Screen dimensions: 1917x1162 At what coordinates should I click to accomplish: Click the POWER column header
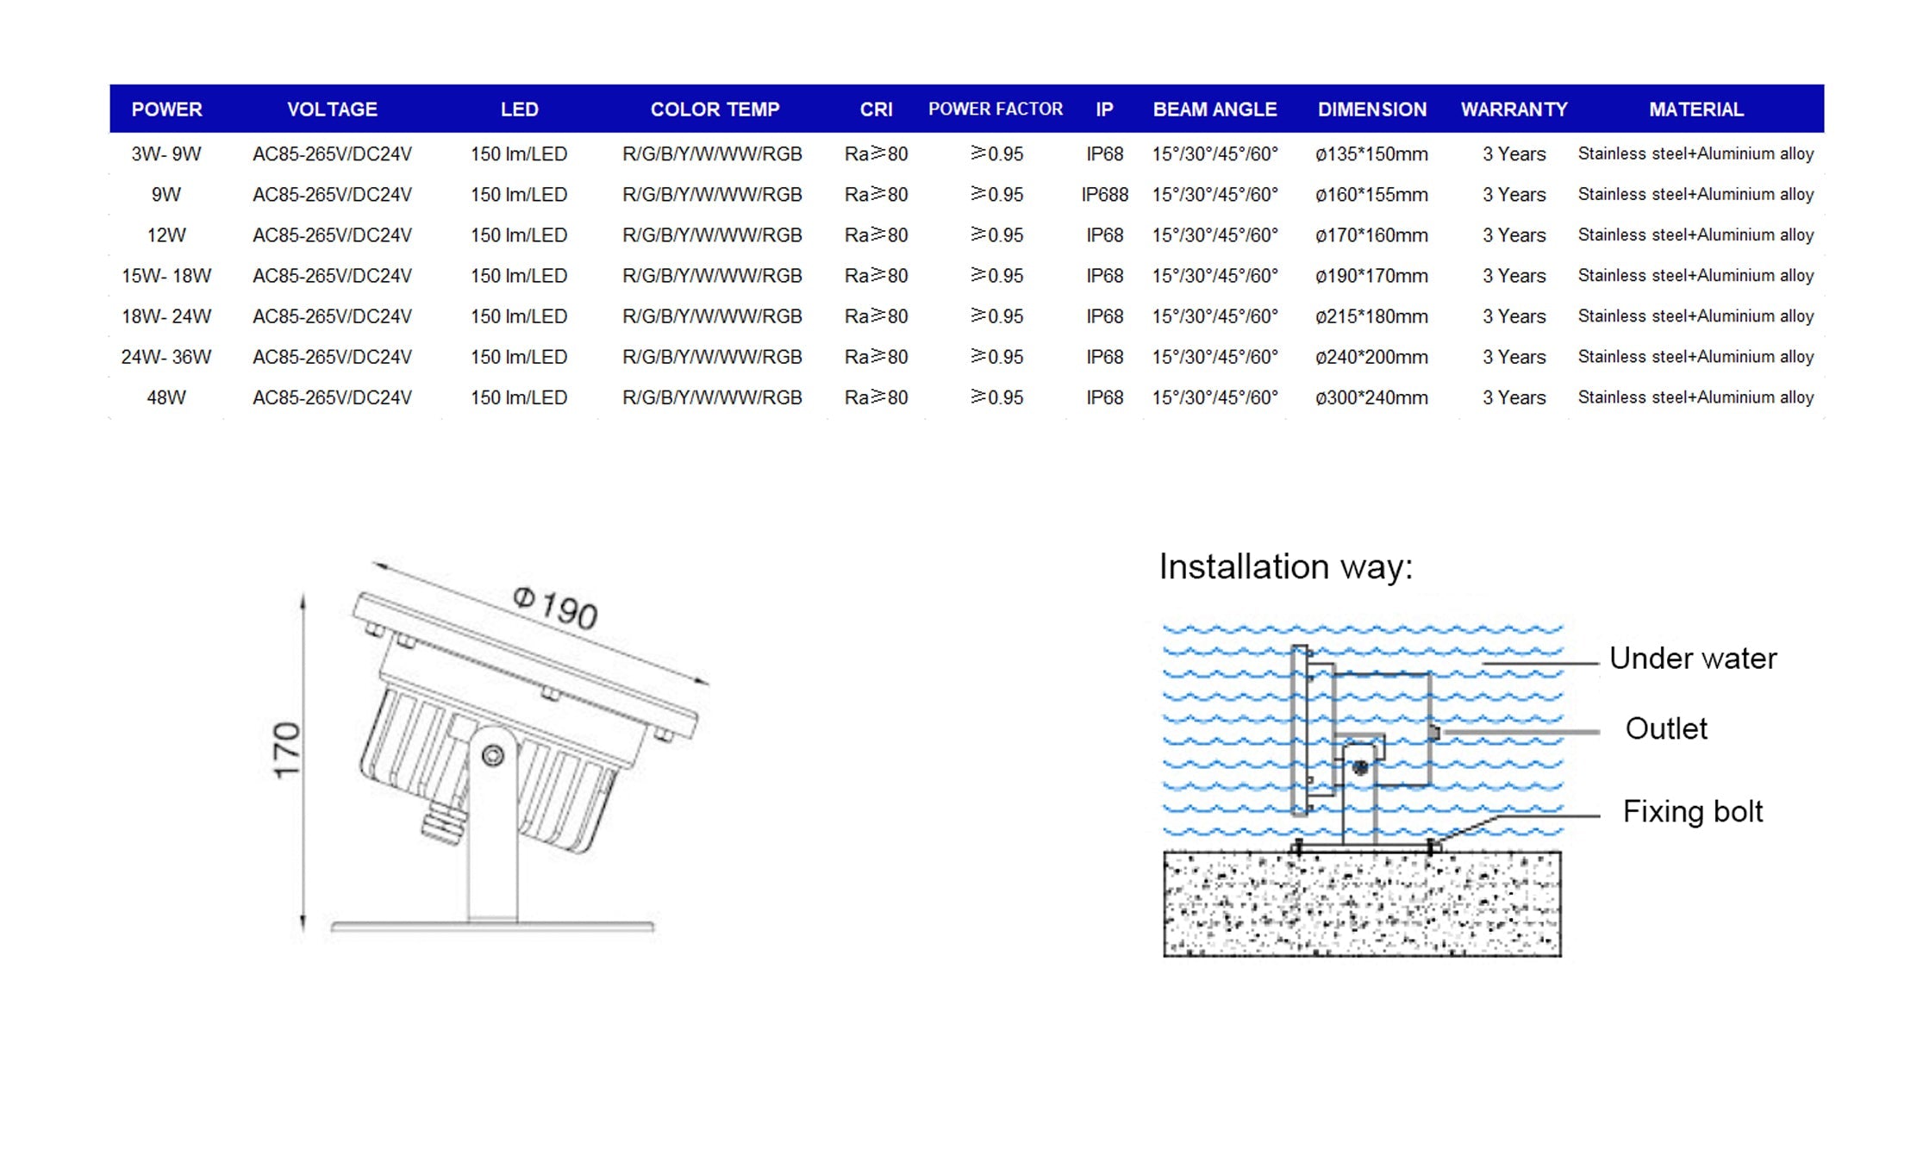166,109
